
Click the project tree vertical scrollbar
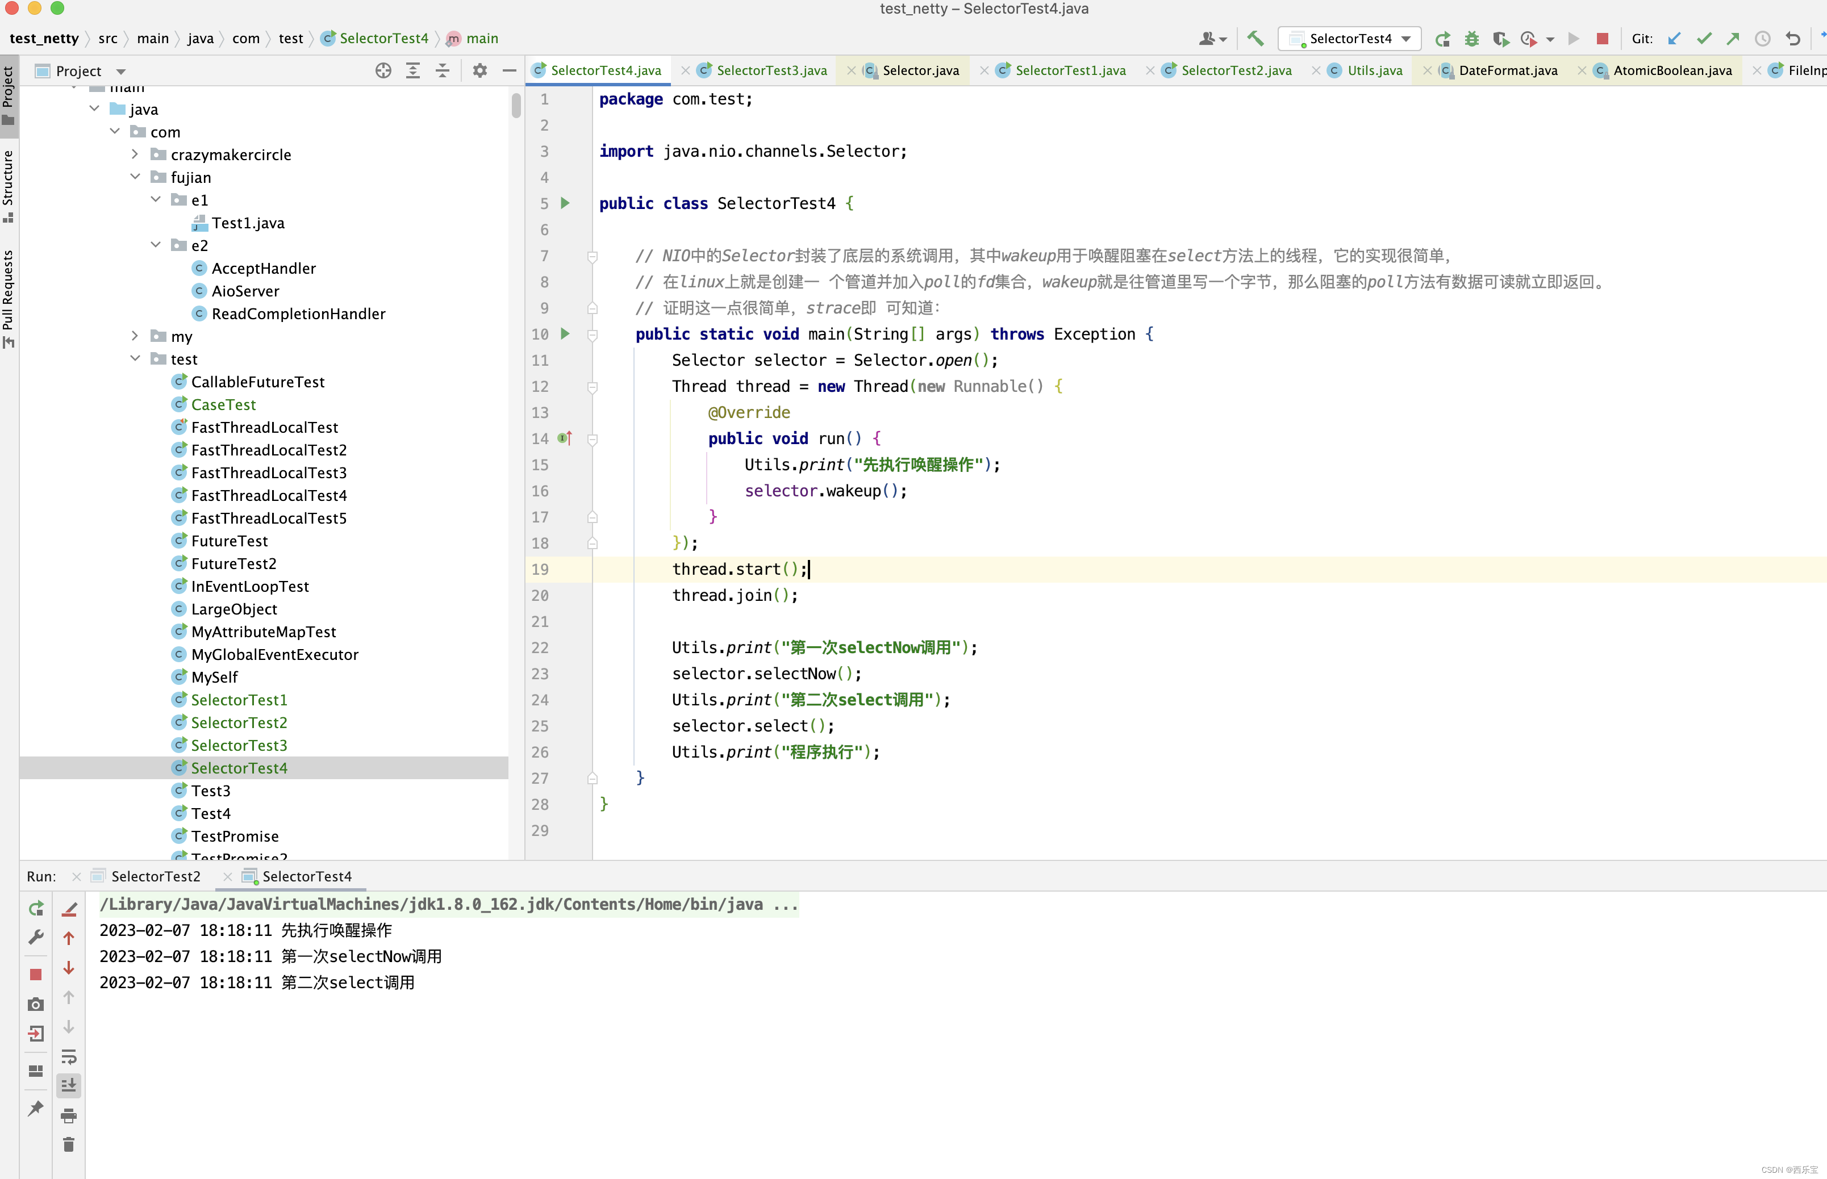pyautogui.click(x=516, y=105)
